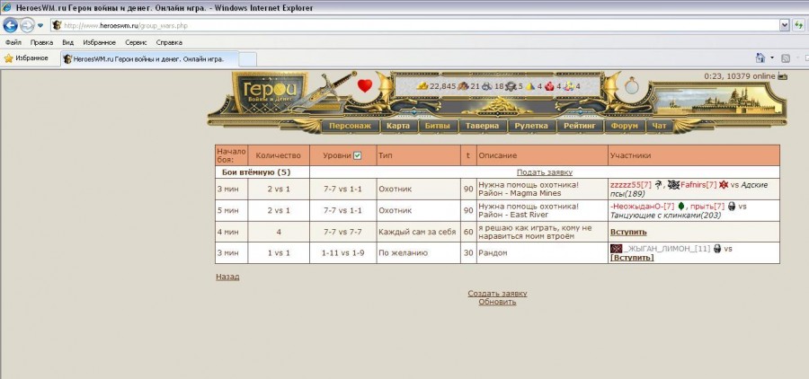The width and height of the screenshot is (809, 379).
Task: Open the Рейтинг navigation button
Action: coord(580,126)
